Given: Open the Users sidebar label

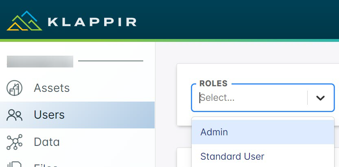Looking at the screenshot, I should tap(49, 115).
